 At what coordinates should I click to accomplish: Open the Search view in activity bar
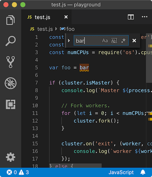11,41
